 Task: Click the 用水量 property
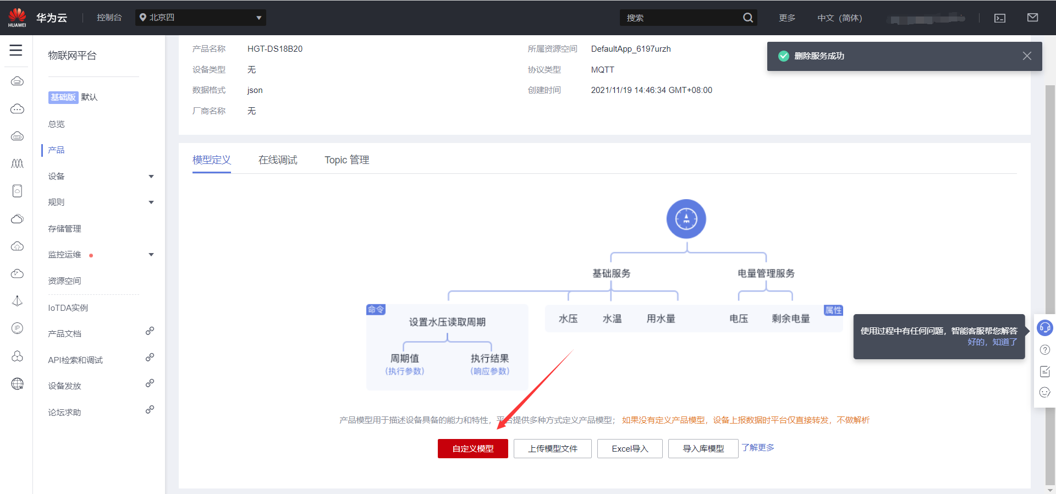pos(661,319)
